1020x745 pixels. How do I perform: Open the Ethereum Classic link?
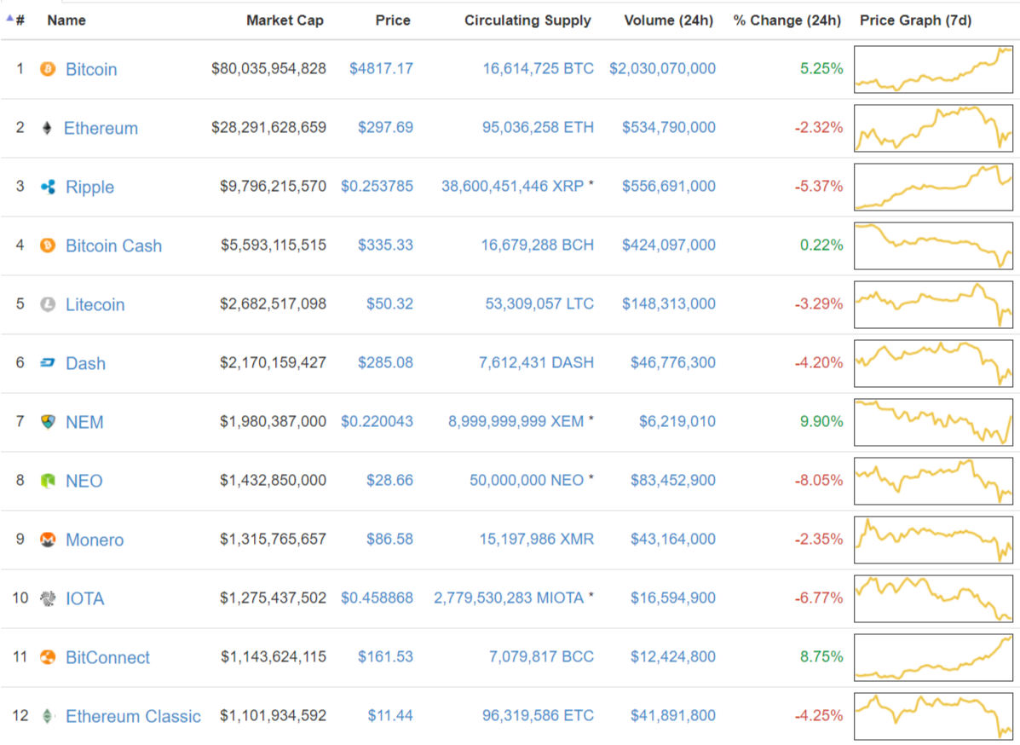pos(133,716)
